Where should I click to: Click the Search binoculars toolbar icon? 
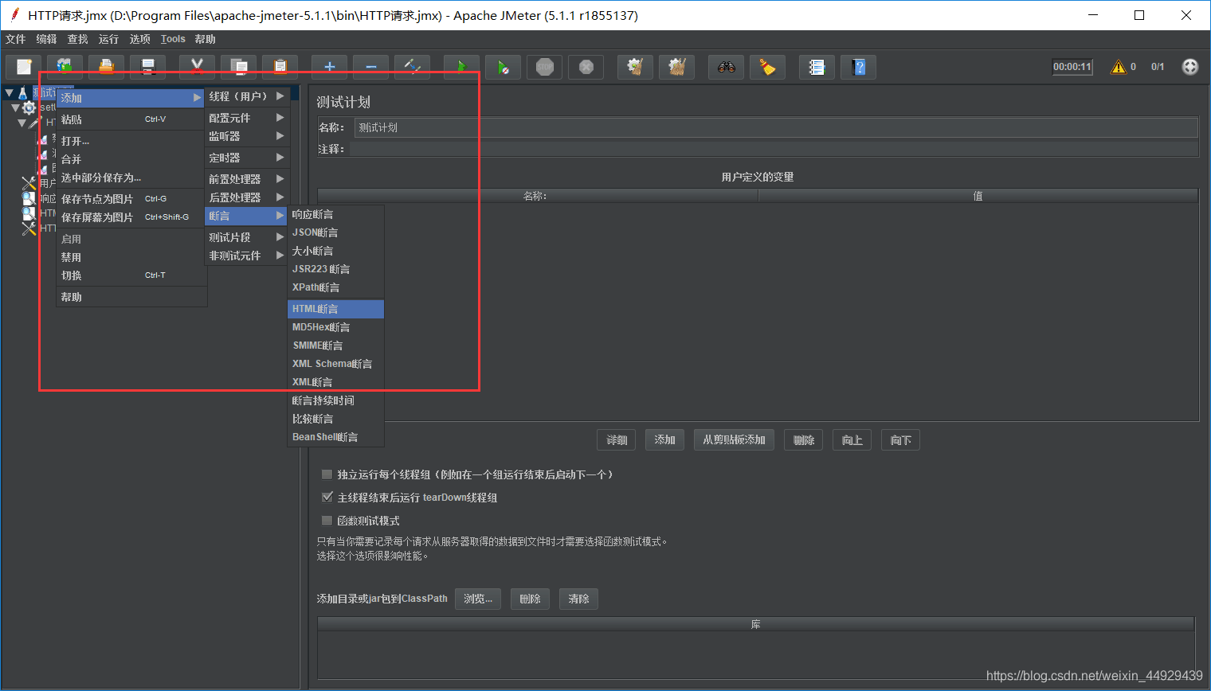click(727, 68)
